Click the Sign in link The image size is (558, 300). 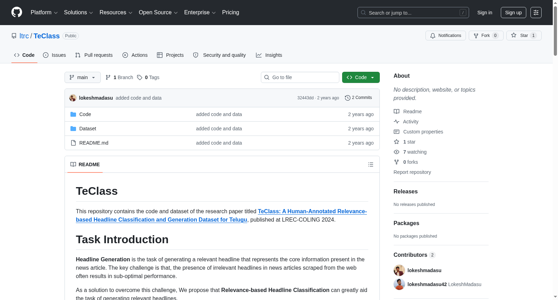[485, 13]
